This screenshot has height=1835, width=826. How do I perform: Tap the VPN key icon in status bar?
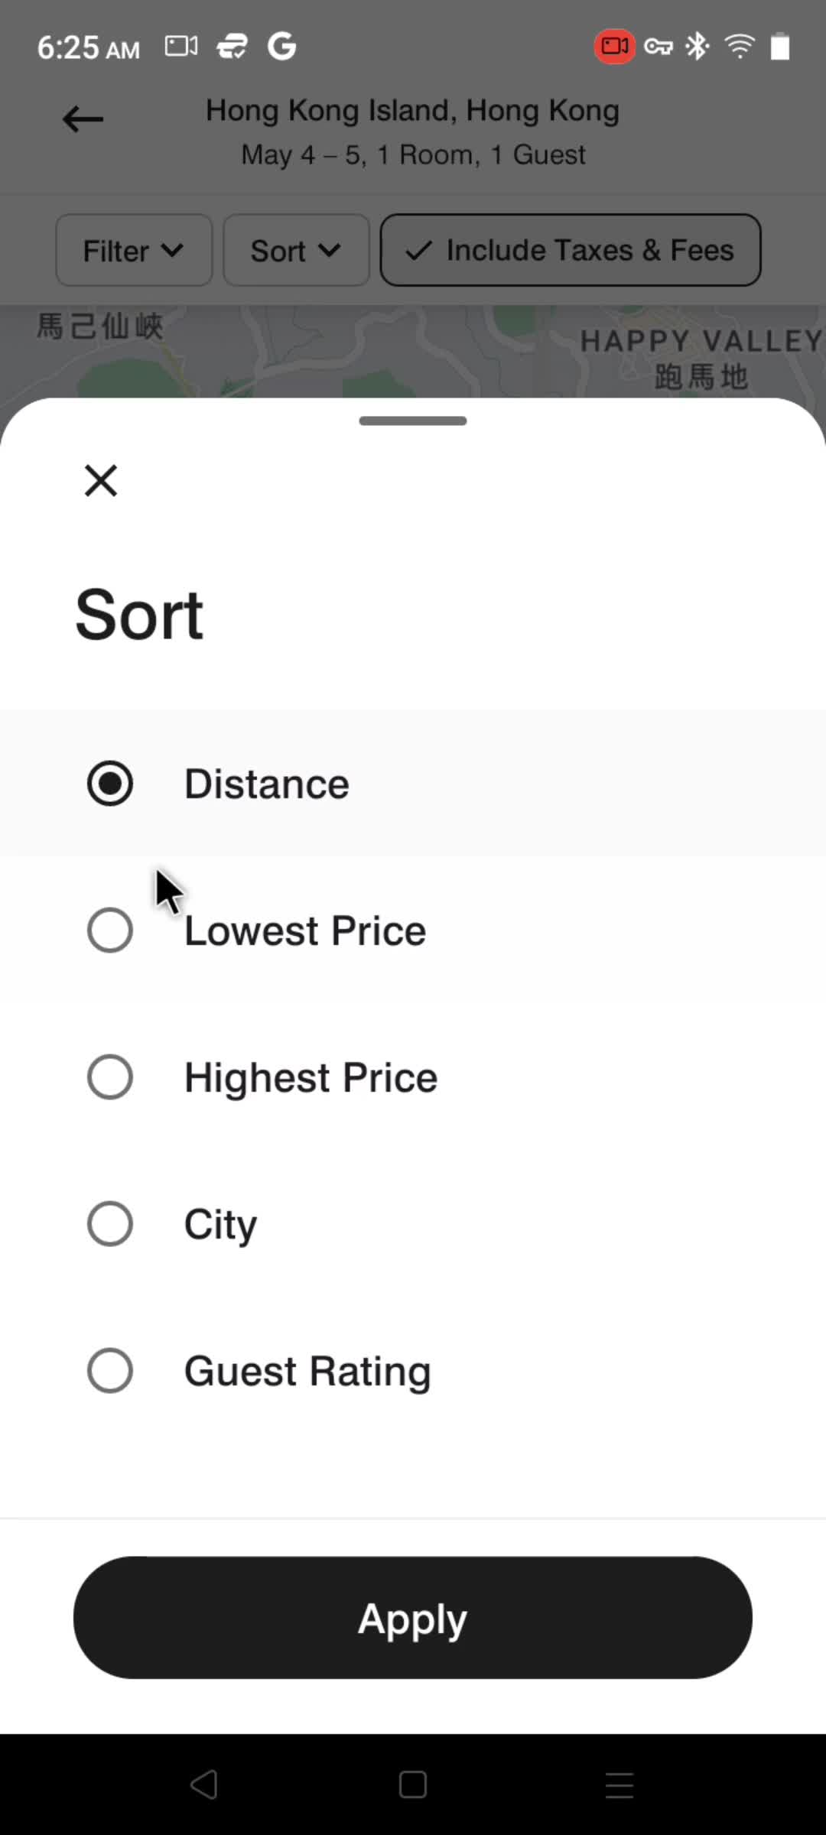point(658,47)
